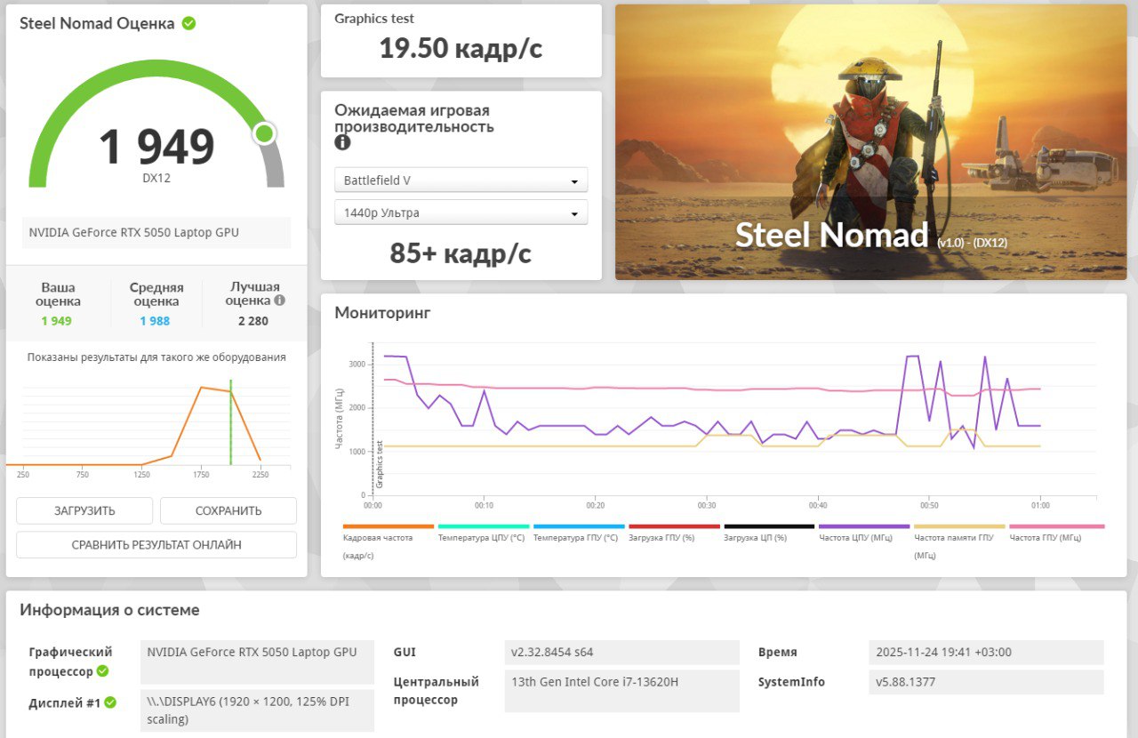The image size is (1138, 738).
Task: Click the 19.50 кадр/с Graphics test result
Action: click(x=461, y=48)
